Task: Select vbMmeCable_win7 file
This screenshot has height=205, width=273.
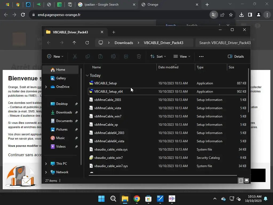Action: point(167,116)
